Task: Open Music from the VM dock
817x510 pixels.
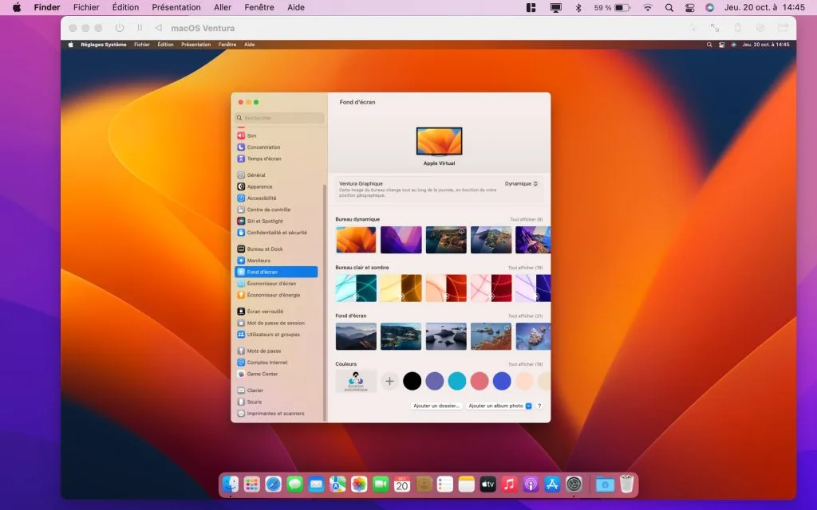Action: coord(509,484)
